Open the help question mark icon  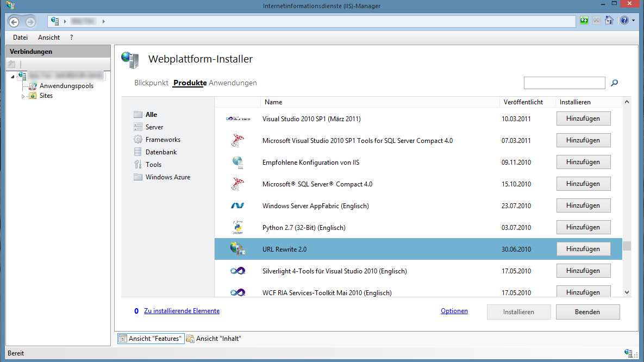(x=624, y=21)
